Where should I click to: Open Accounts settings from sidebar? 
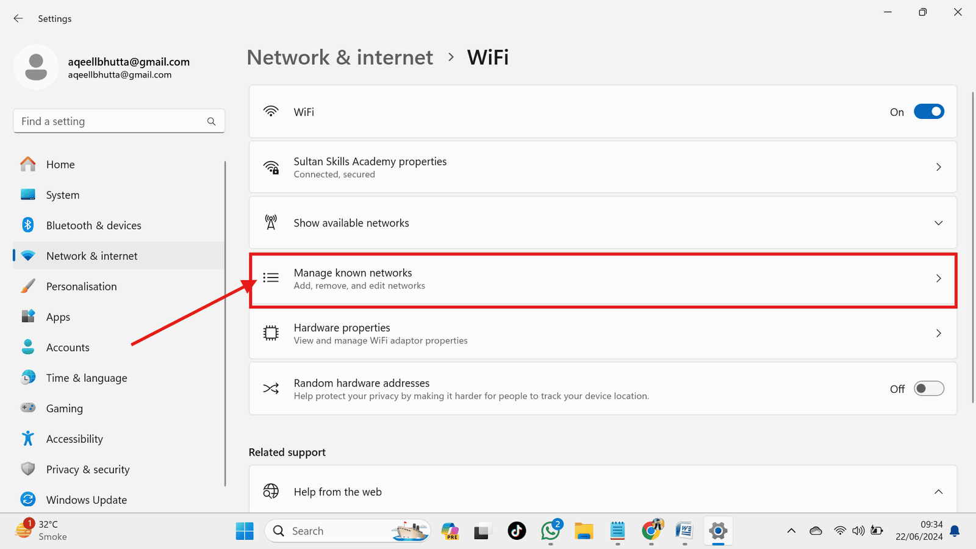pos(67,347)
